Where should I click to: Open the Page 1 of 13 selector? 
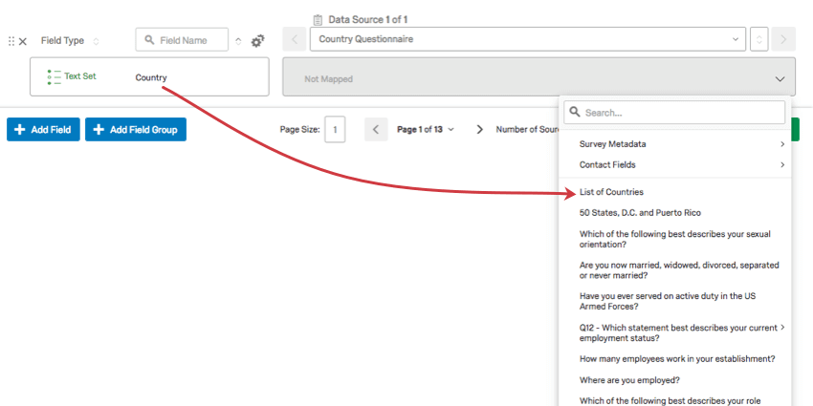click(x=426, y=130)
